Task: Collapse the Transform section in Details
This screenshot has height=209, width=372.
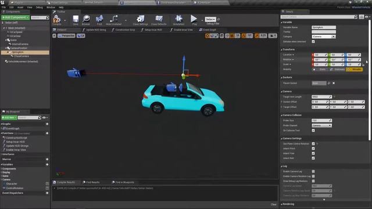Action: (281, 49)
